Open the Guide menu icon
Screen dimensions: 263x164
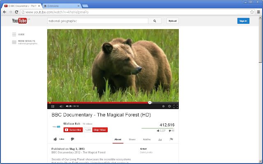pyautogui.click(x=14, y=34)
